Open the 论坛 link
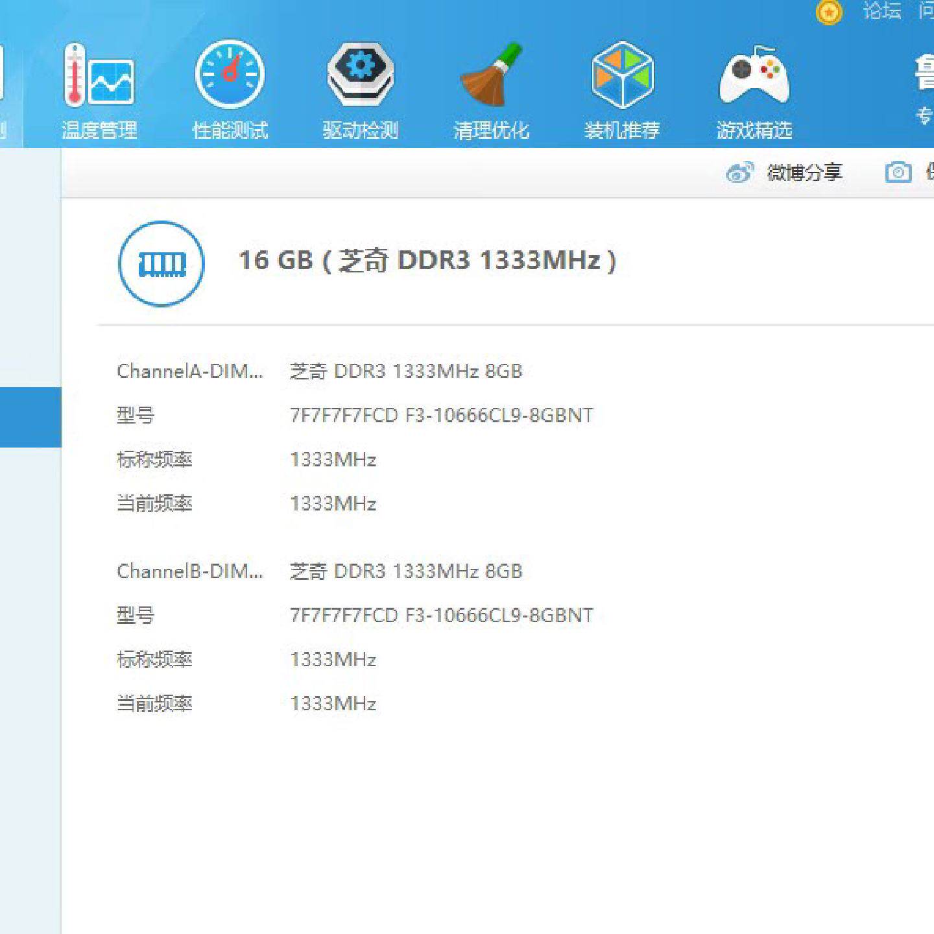This screenshot has height=934, width=934. coord(882,11)
